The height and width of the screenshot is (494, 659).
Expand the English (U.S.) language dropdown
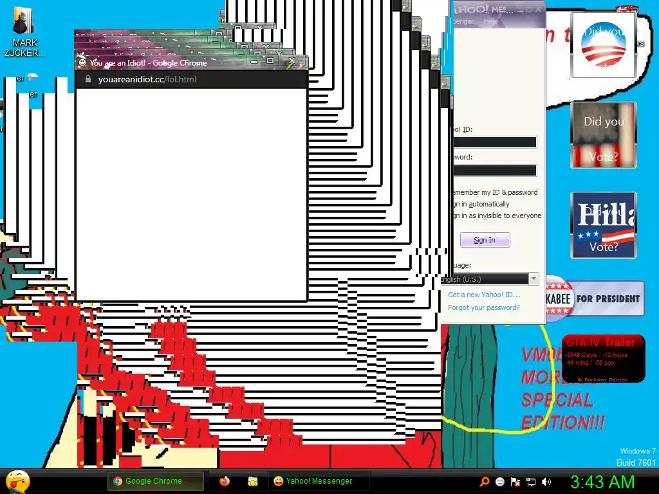(534, 279)
